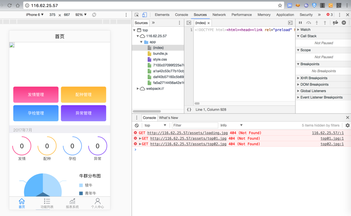Open the Sources navigator options menu
Screen dimensions: 351x216
coord(179,23)
